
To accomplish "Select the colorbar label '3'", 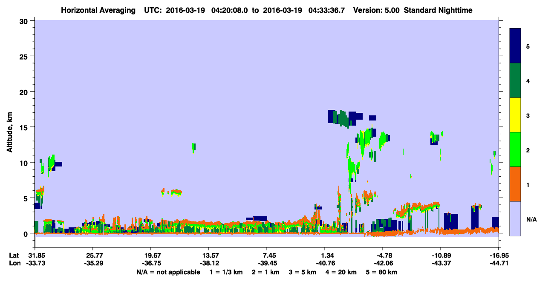I will pos(528,116).
